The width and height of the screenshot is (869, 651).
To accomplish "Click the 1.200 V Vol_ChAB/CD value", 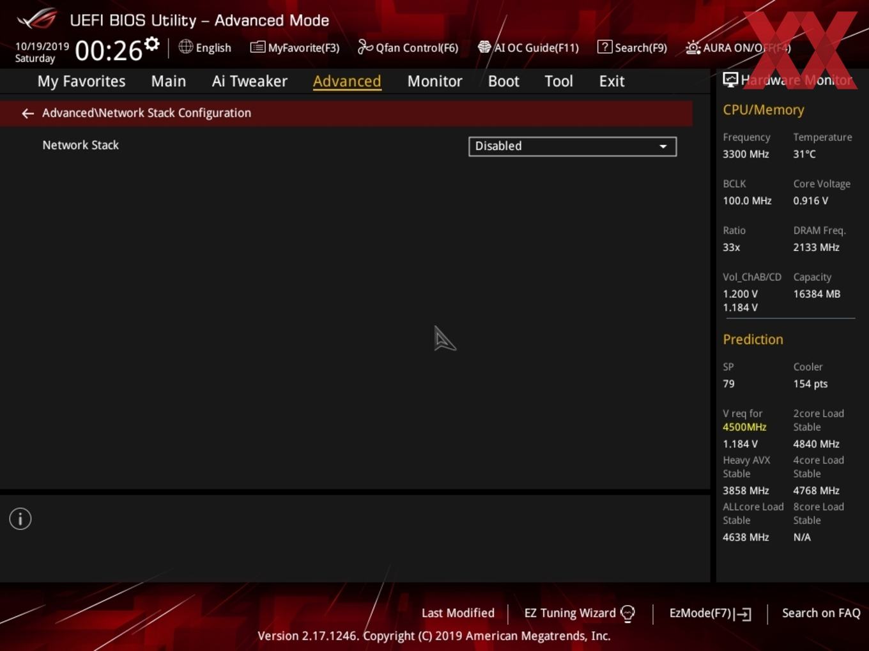I will [740, 294].
